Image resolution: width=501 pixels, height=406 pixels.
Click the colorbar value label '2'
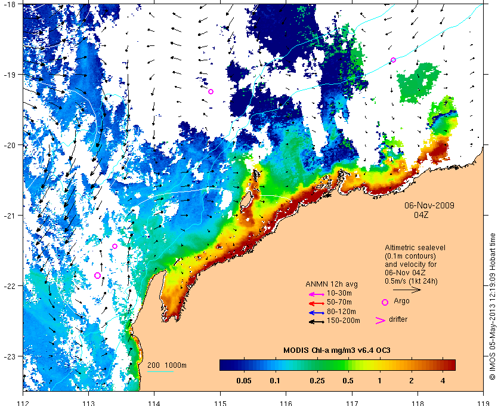point(411,381)
